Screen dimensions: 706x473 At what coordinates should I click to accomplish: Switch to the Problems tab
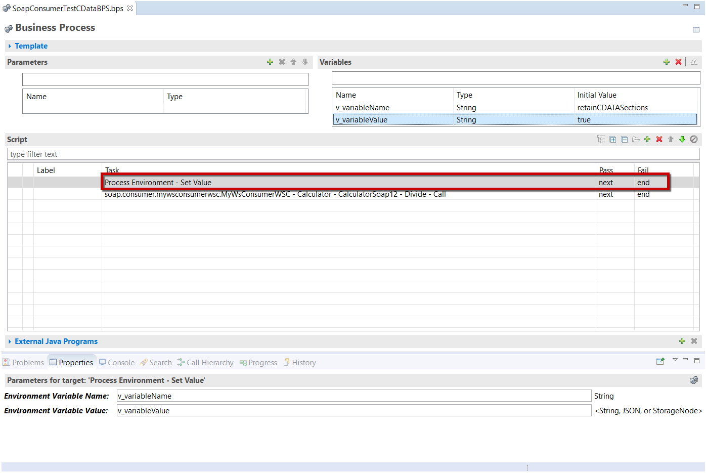pyautogui.click(x=23, y=362)
